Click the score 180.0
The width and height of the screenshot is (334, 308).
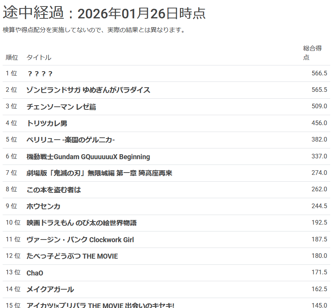tap(319, 256)
